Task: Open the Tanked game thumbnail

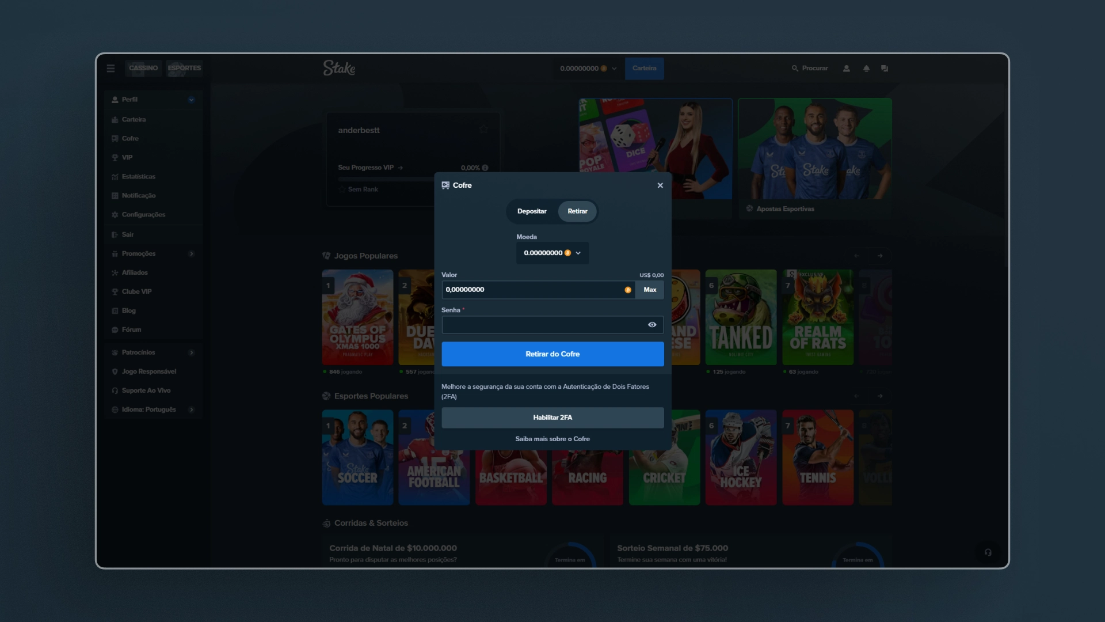Action: tap(741, 317)
